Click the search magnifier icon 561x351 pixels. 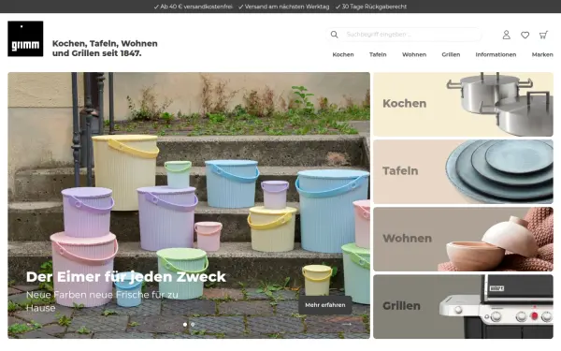[x=334, y=35]
